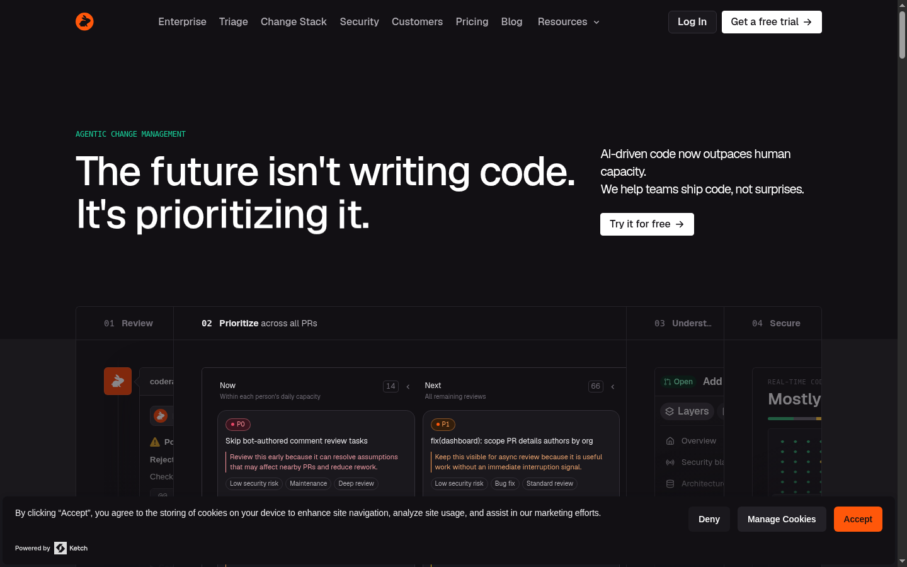Click the page vertical scrollbar thumb
Image resolution: width=907 pixels, height=567 pixels.
pos(902,35)
